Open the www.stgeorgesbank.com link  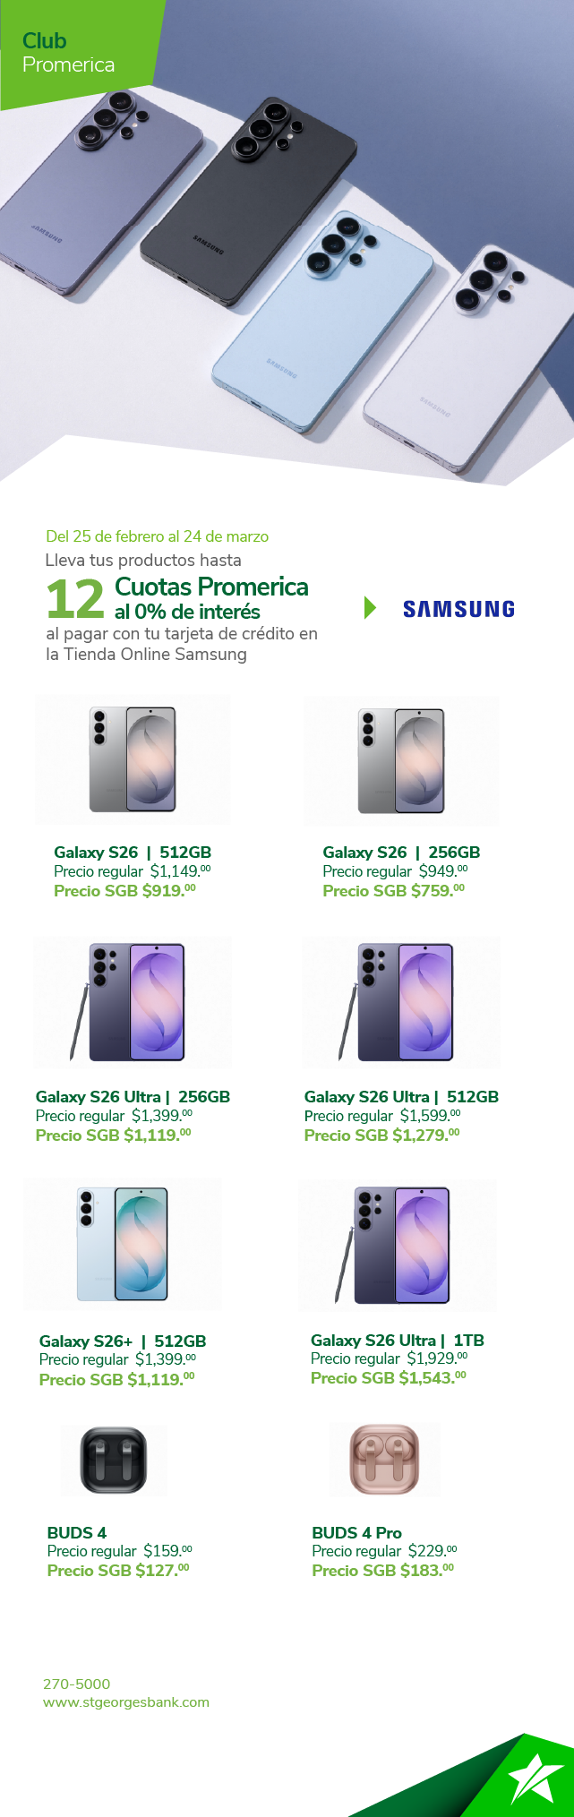click(126, 1702)
